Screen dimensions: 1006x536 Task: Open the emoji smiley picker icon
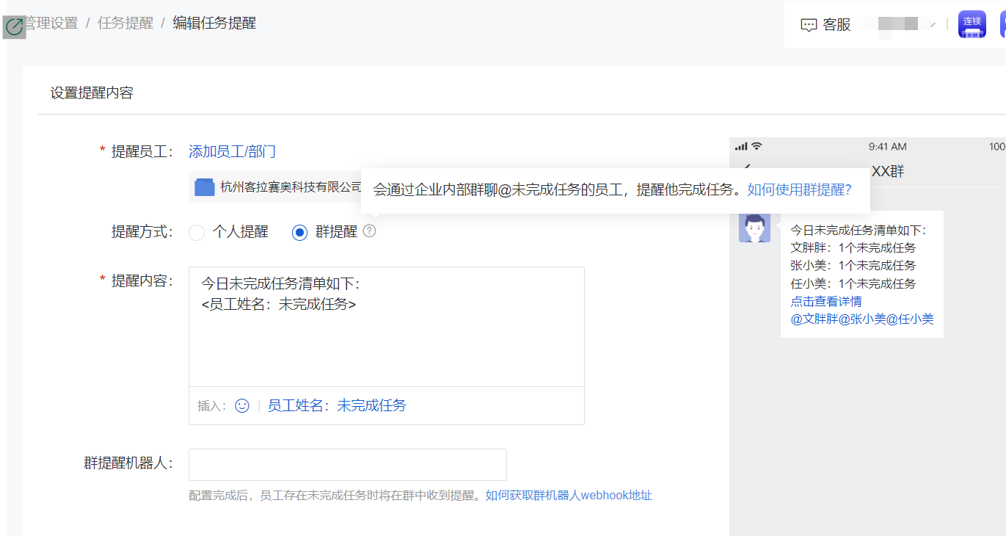coord(242,405)
